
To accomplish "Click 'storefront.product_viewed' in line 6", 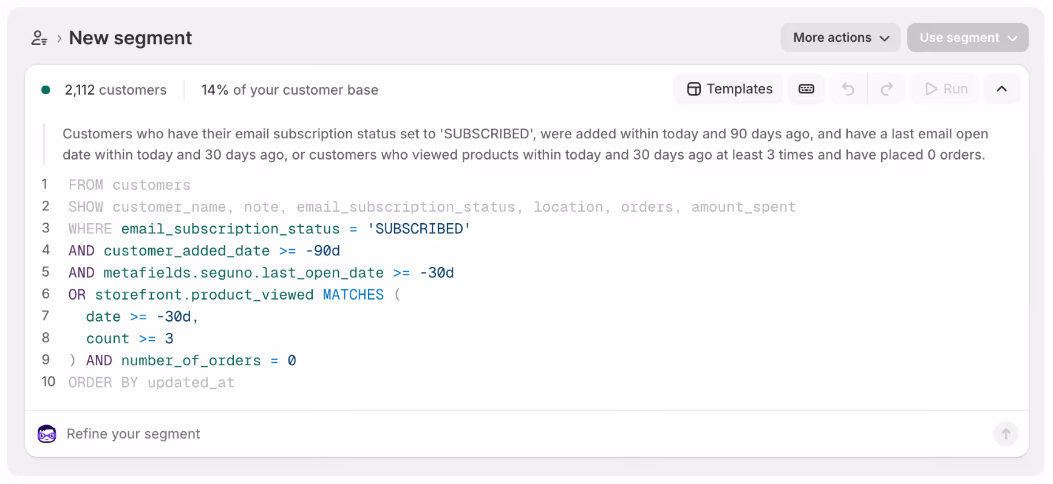I will click(204, 295).
